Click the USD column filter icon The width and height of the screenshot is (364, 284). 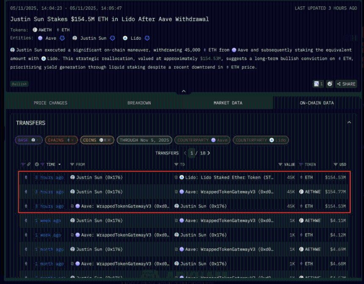pos(336,164)
